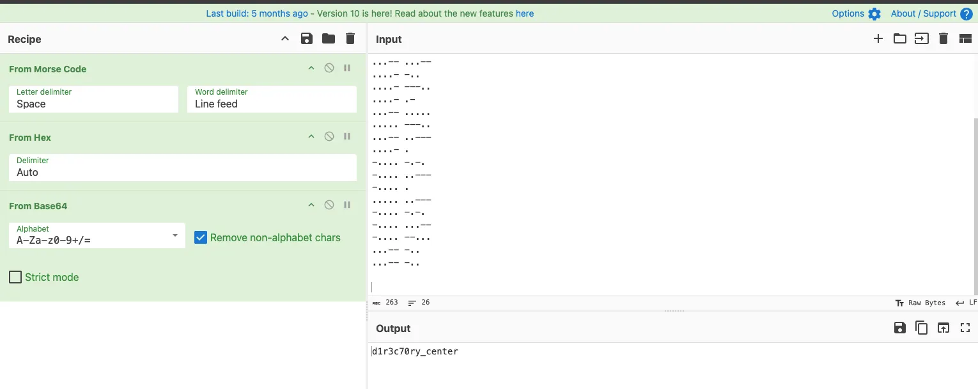Collapse the Recipe panel chevron
This screenshot has height=389, width=978.
285,39
